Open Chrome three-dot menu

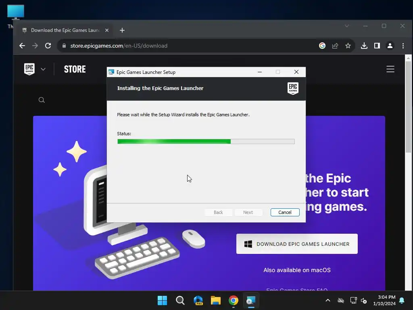tap(403, 46)
